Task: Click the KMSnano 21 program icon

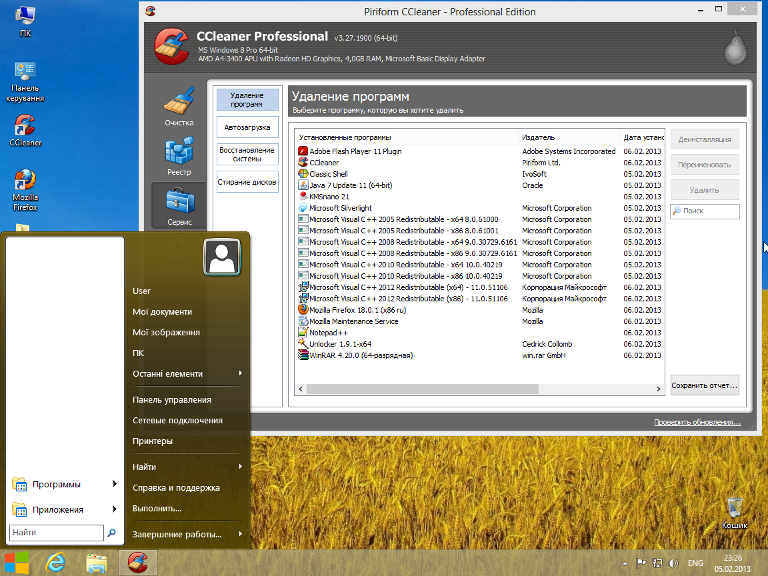Action: pyautogui.click(x=303, y=197)
